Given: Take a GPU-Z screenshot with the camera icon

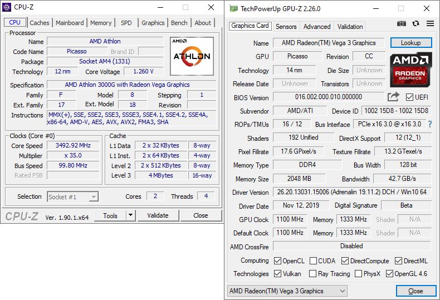Looking at the screenshot, I should click(x=402, y=23).
